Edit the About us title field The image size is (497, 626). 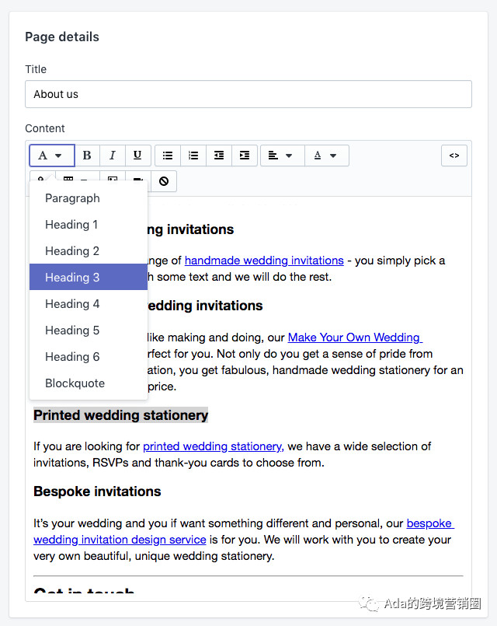coord(248,94)
